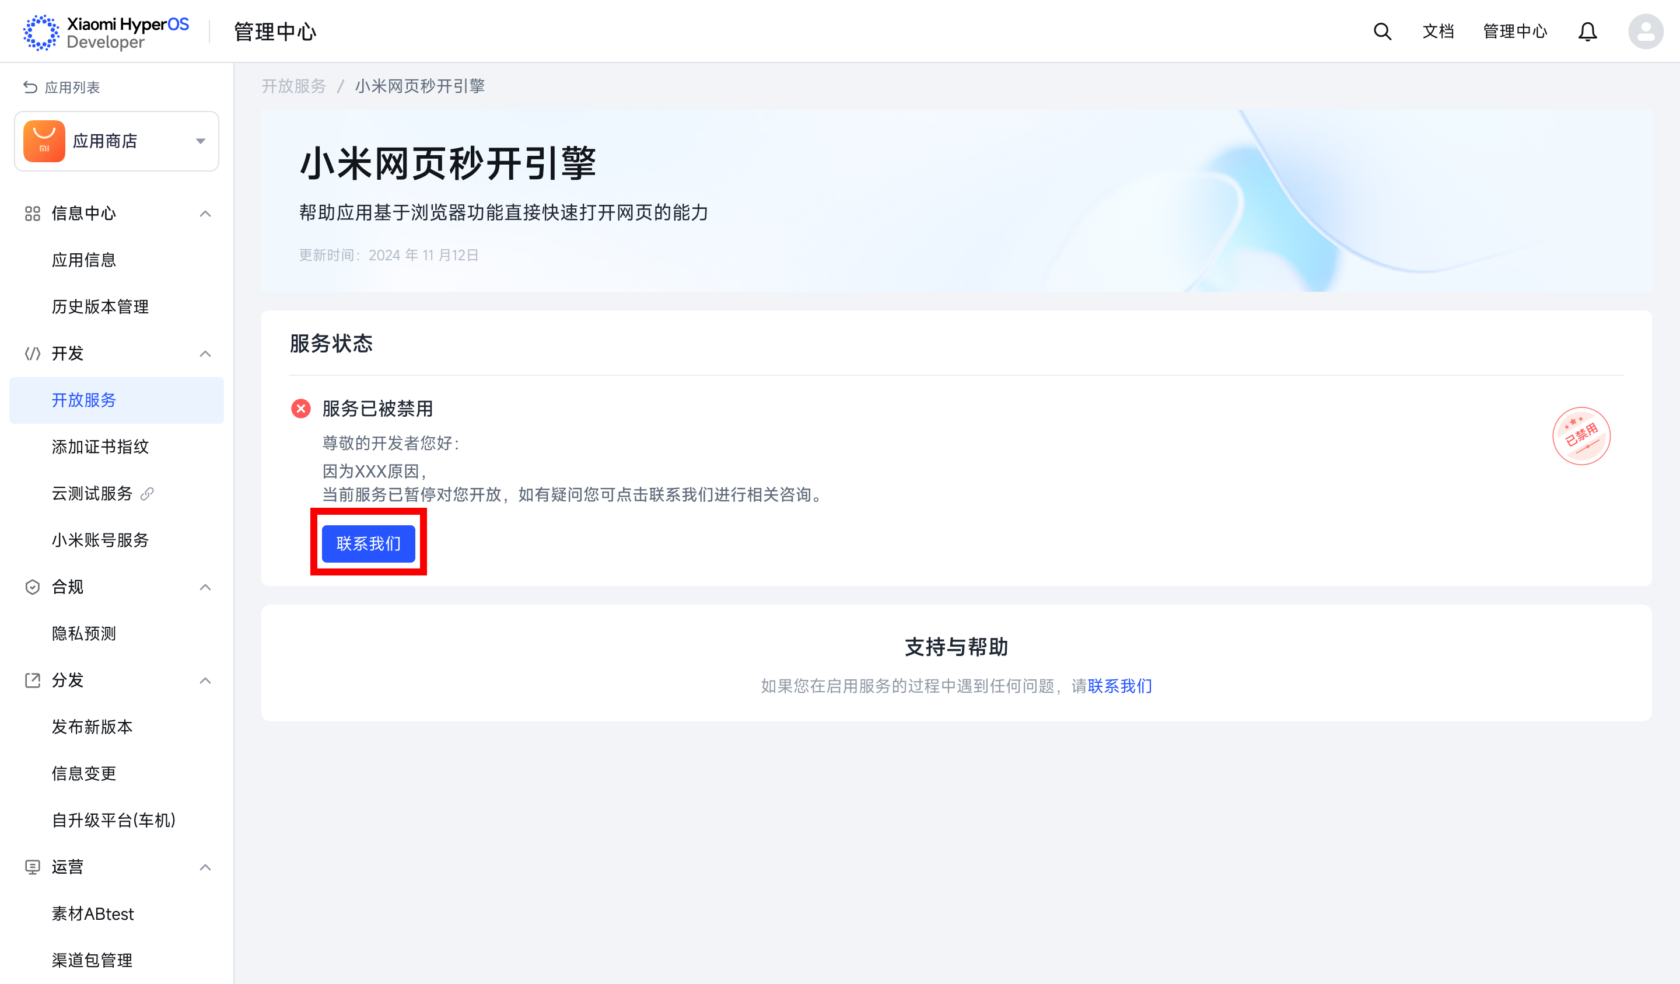Image resolution: width=1680 pixels, height=984 pixels.
Task: Open 应用信息 in the sidebar
Action: pos(117,260)
